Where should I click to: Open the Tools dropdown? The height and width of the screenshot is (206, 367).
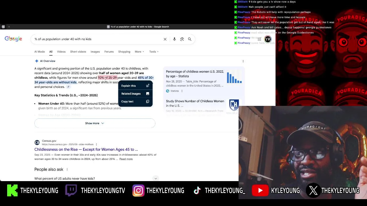coord(154,52)
